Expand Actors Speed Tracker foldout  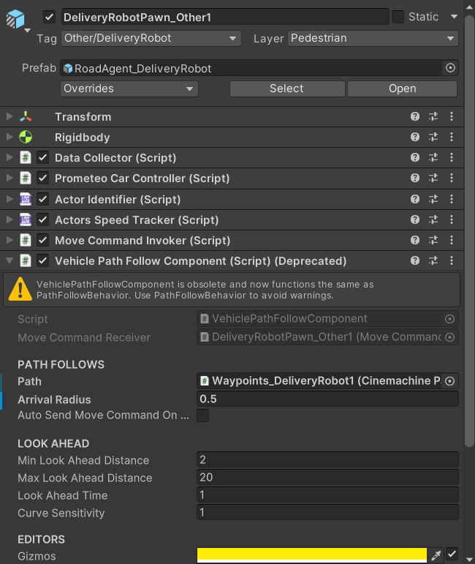coord(9,219)
